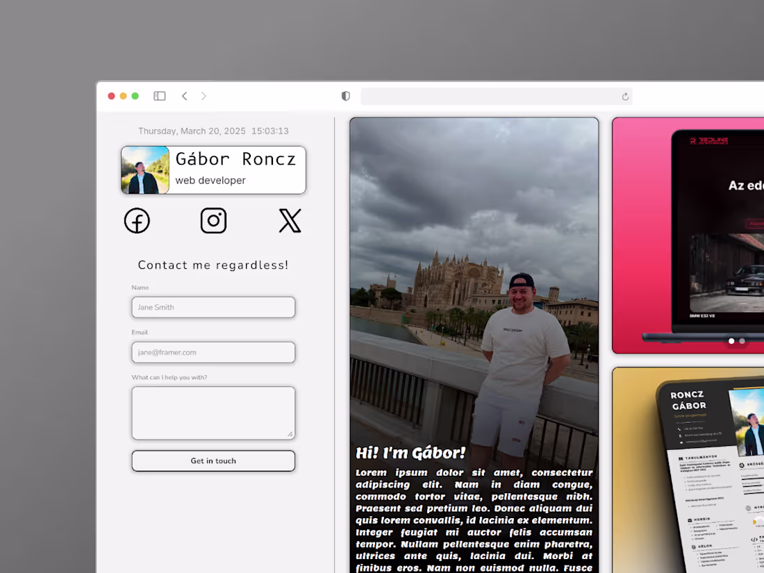The height and width of the screenshot is (573, 764).
Task: Click Safari's address bar
Action: point(497,96)
